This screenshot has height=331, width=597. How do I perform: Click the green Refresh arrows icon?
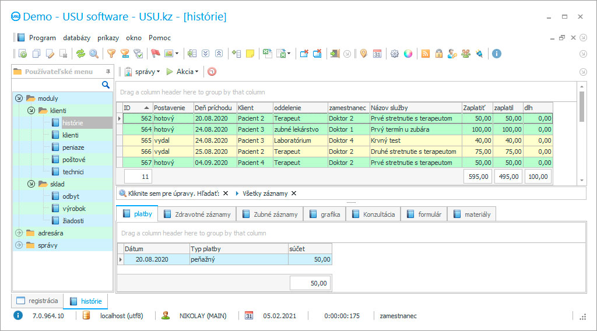pyautogui.click(x=80, y=54)
